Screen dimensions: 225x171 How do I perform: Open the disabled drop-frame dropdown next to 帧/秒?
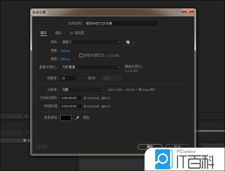coord(112,78)
